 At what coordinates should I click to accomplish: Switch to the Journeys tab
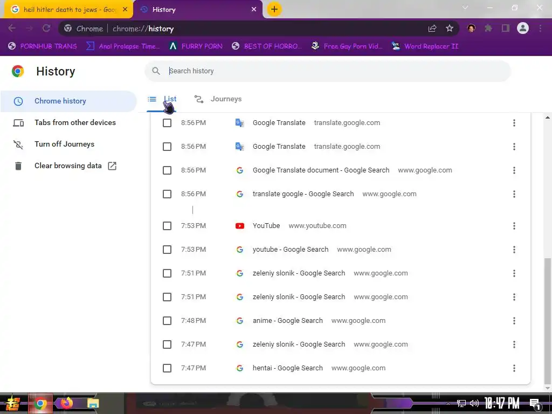coord(218,99)
